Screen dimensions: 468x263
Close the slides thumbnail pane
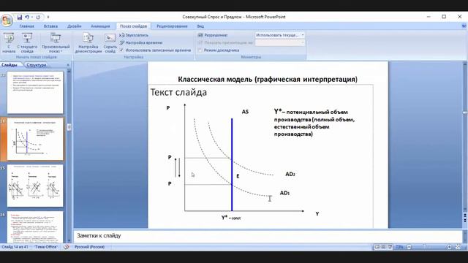pyautogui.click(x=68, y=65)
